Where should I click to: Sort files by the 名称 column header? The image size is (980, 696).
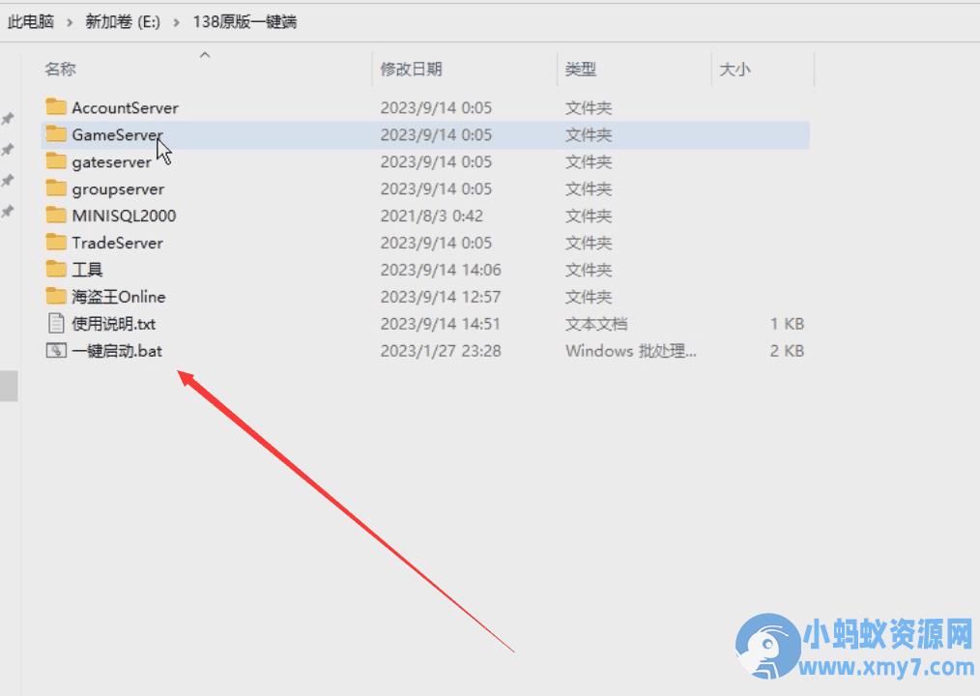[60, 69]
